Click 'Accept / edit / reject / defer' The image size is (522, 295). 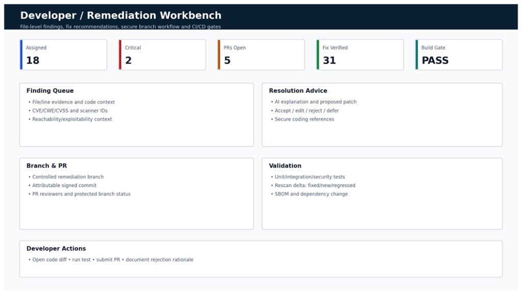click(x=306, y=111)
